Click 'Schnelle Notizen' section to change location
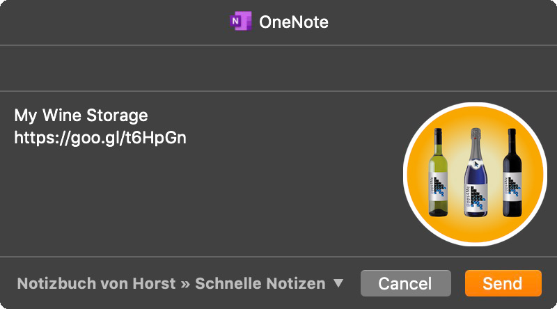The image size is (557, 309). coord(260,283)
